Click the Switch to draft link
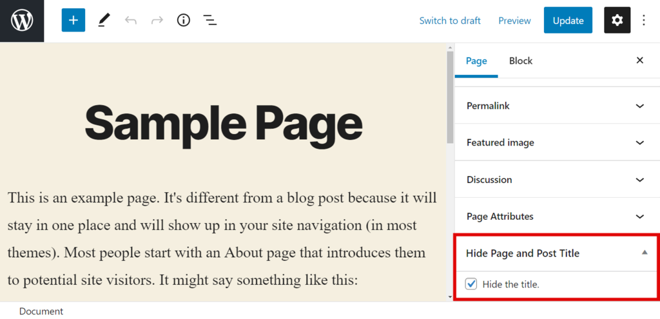 coord(450,21)
